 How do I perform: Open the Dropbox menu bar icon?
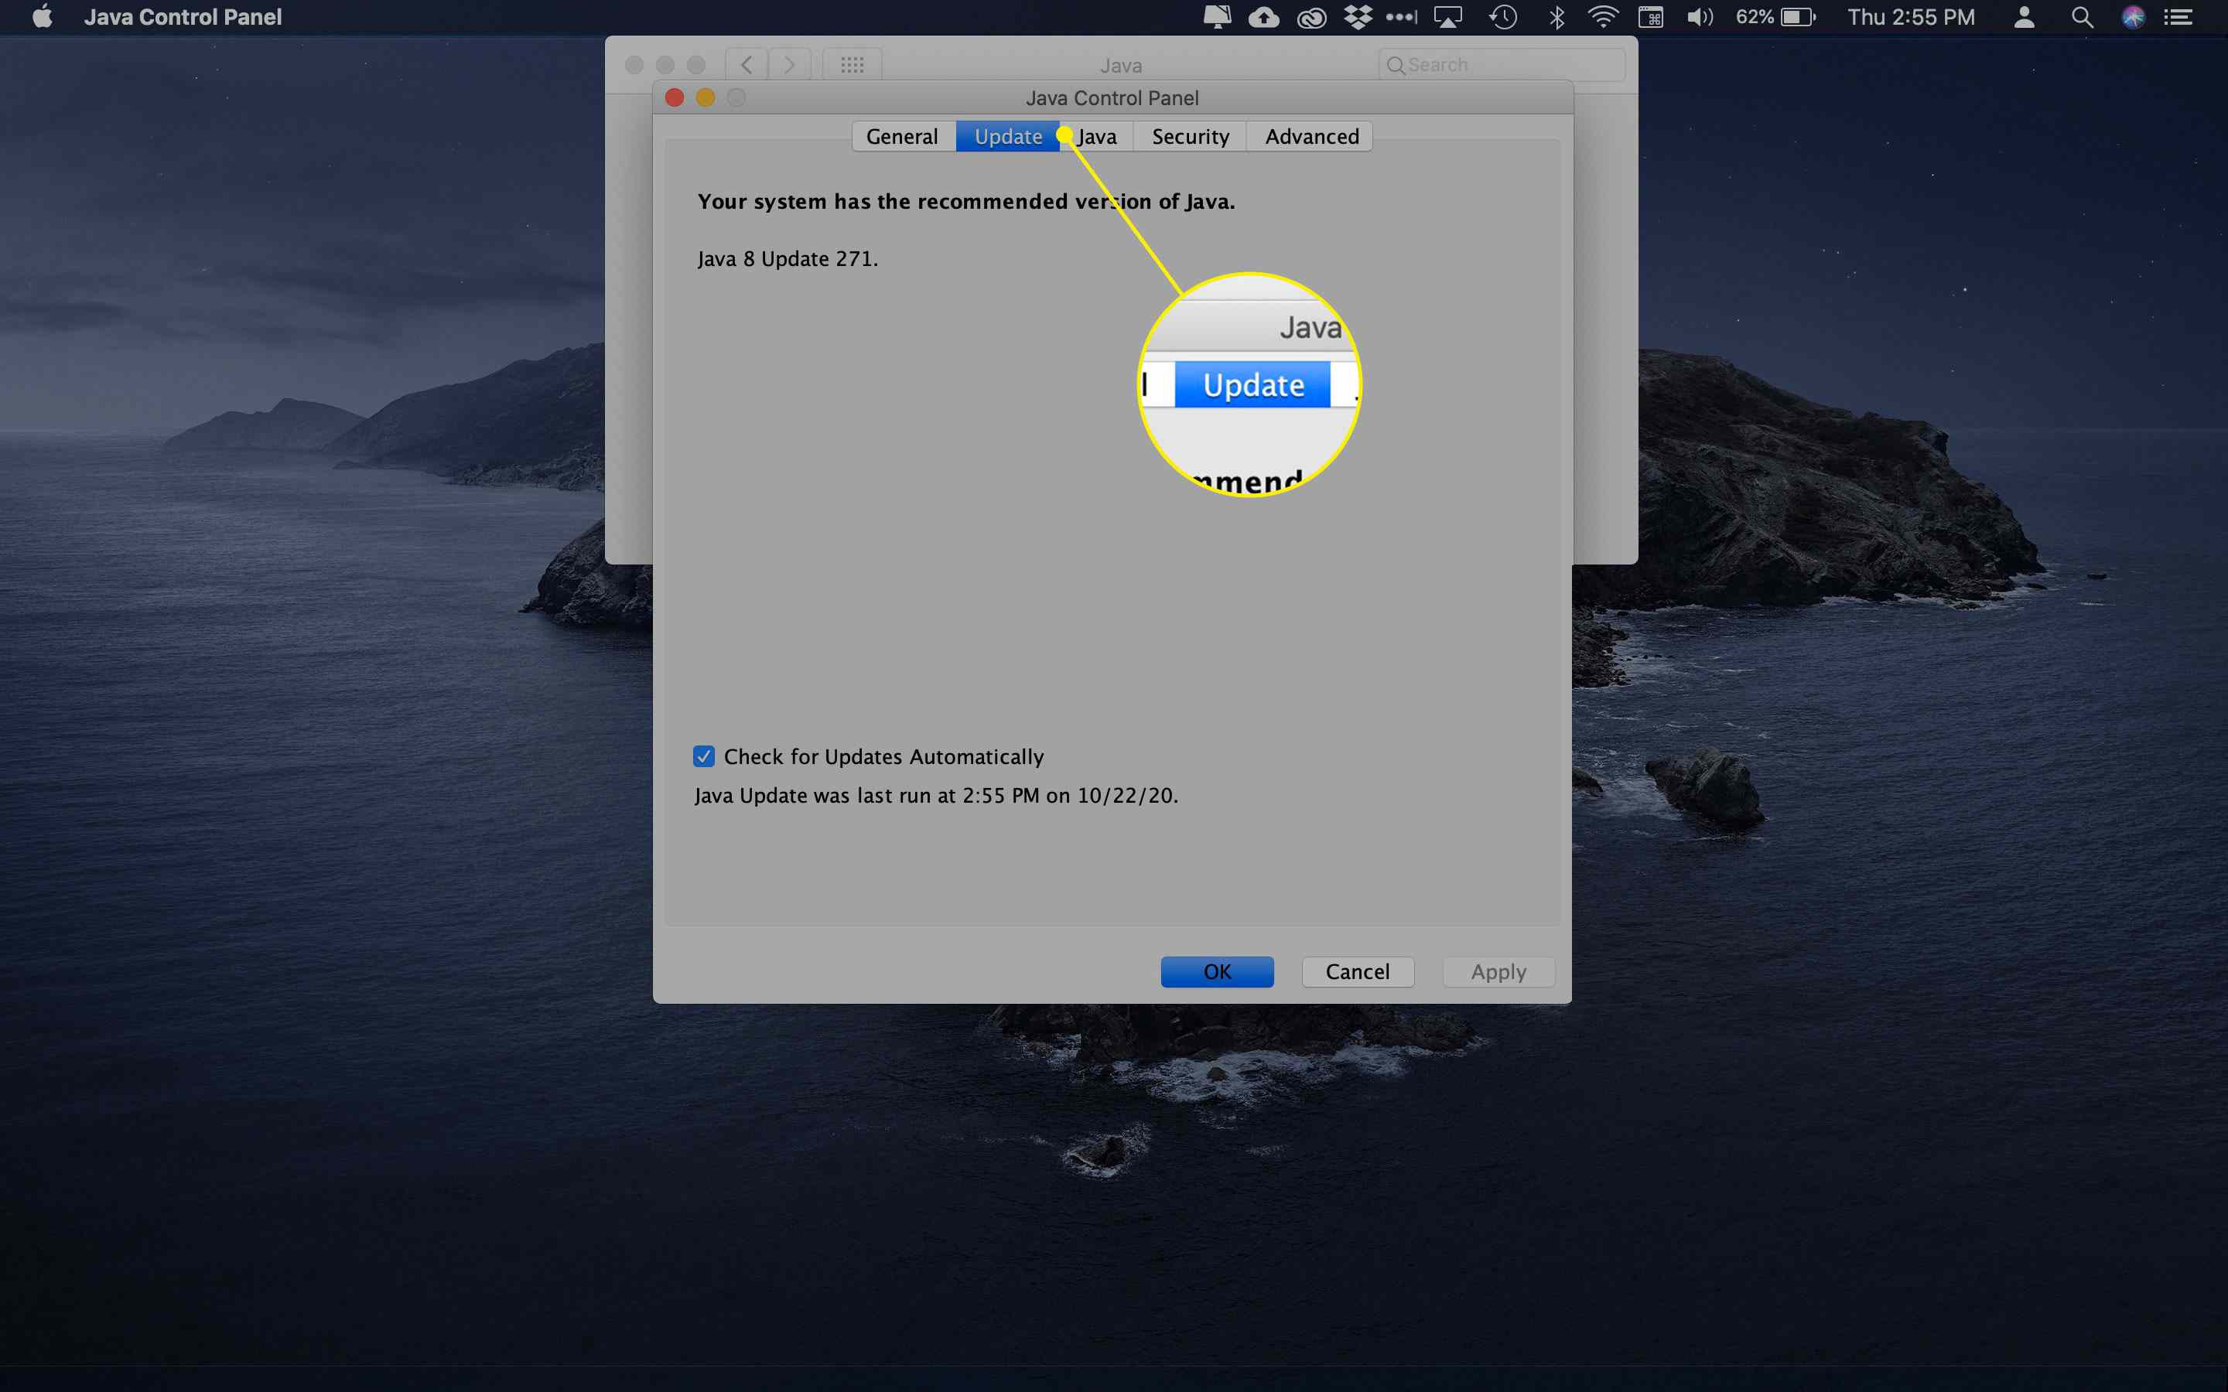[x=1358, y=16]
